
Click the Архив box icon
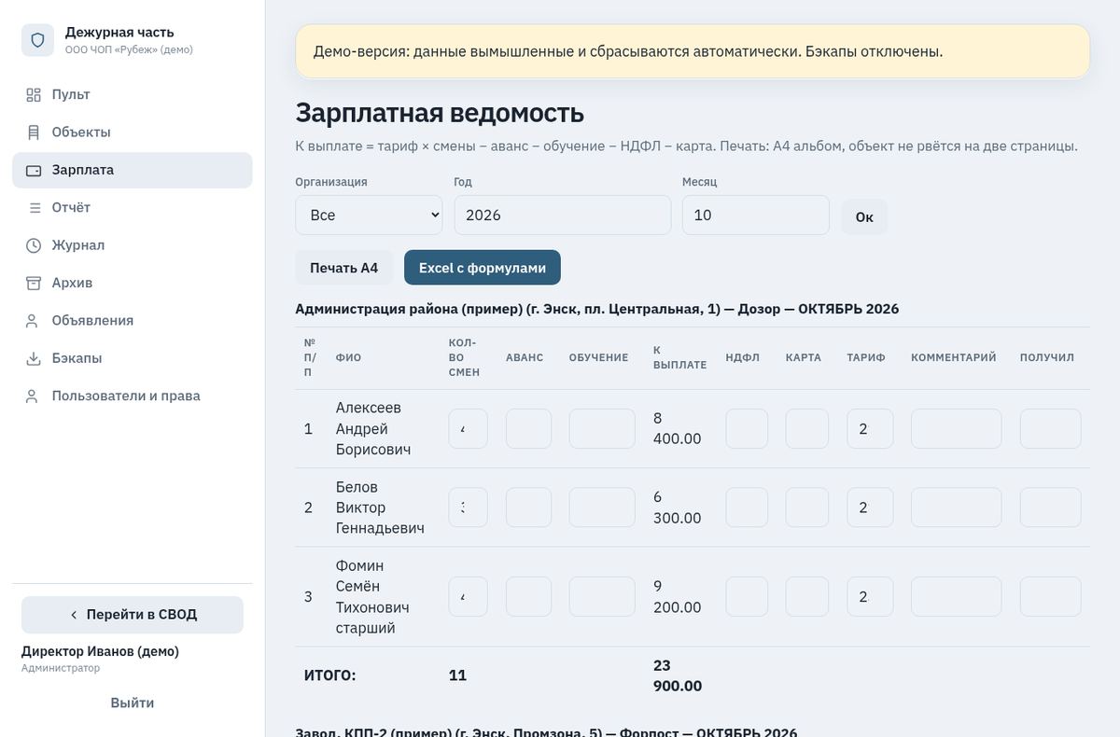(34, 283)
